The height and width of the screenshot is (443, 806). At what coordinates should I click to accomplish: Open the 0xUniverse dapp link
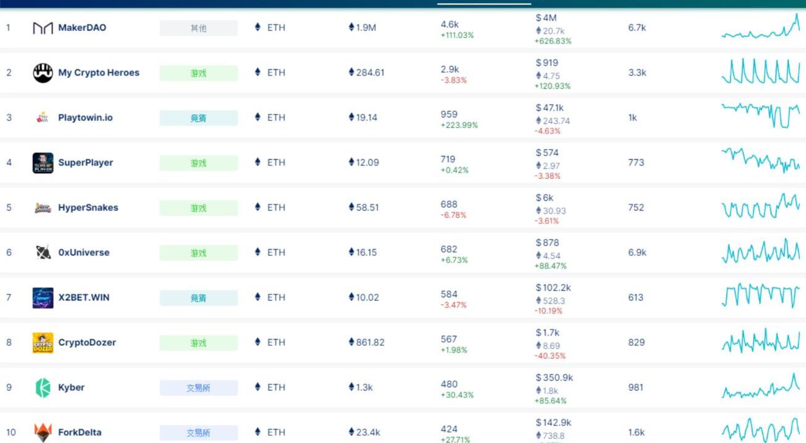tap(84, 253)
